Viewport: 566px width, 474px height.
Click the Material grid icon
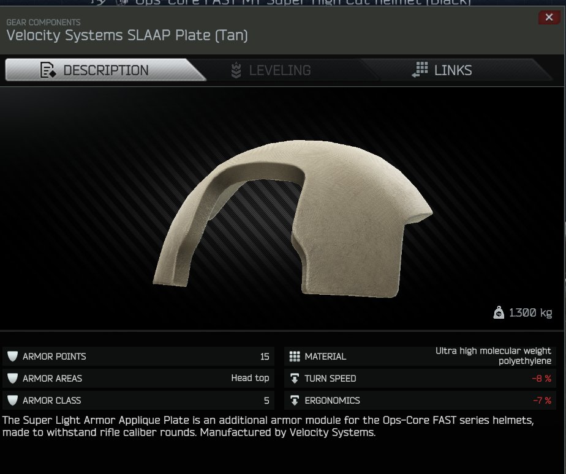click(x=295, y=357)
